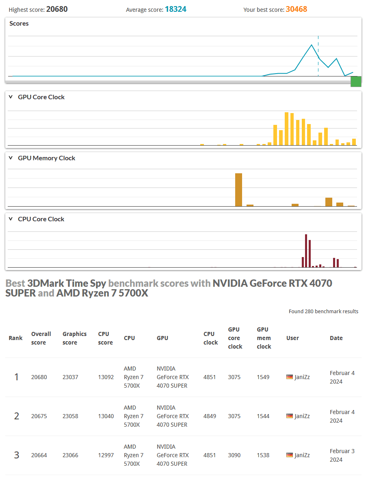Click the Average score value 18324
The height and width of the screenshot is (482, 368).
pos(175,9)
